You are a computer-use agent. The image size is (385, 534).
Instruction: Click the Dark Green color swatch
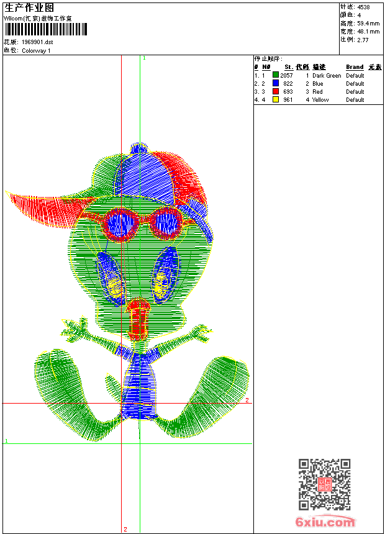coord(276,75)
